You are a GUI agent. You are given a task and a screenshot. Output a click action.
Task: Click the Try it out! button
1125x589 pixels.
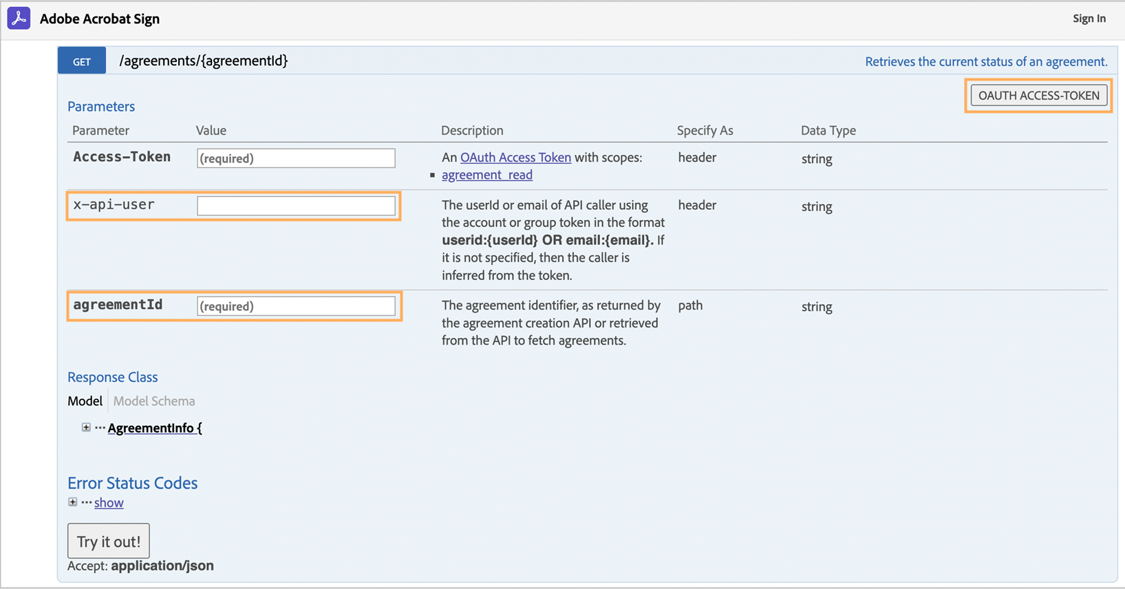coord(109,542)
